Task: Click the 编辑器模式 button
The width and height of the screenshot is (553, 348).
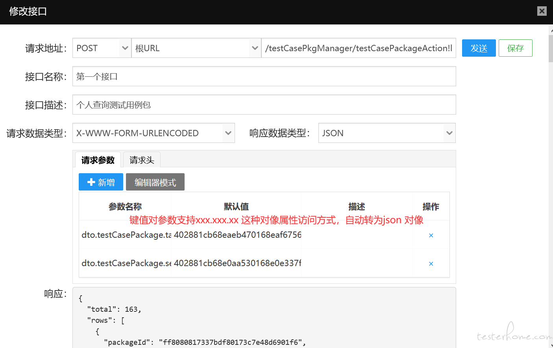Action: 155,182
